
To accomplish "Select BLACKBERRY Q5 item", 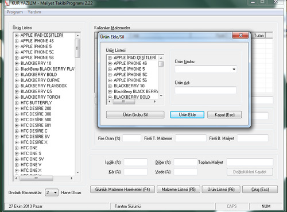I will [x=36, y=91].
